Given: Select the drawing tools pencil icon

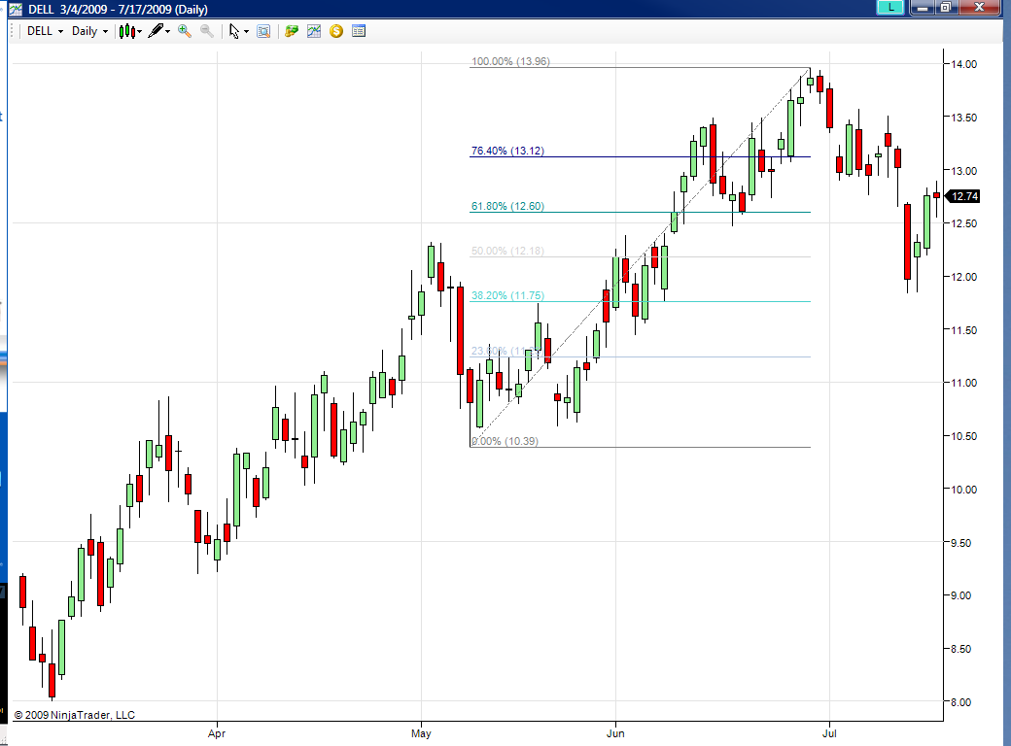Looking at the screenshot, I should click(x=156, y=31).
